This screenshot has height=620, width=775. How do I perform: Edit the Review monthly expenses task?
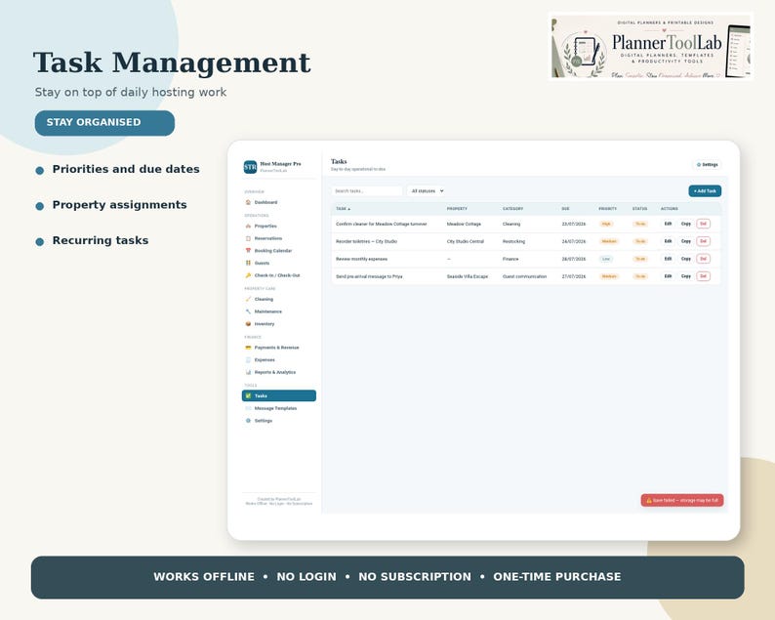click(668, 259)
